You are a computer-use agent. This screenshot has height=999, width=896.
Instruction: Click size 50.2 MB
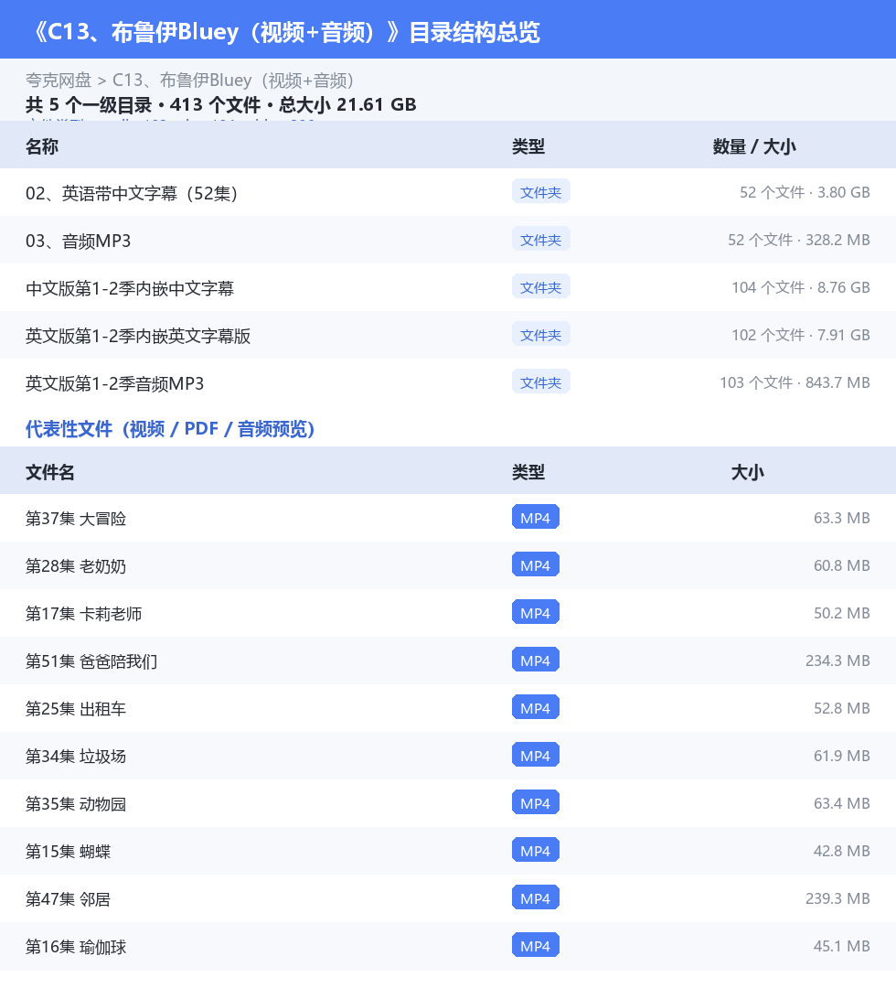point(842,613)
